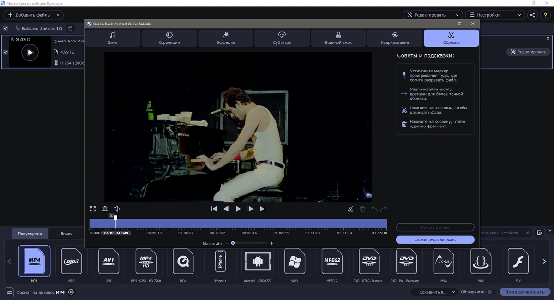
Task: Select the MPEG-2 format preset
Action: [332, 261]
